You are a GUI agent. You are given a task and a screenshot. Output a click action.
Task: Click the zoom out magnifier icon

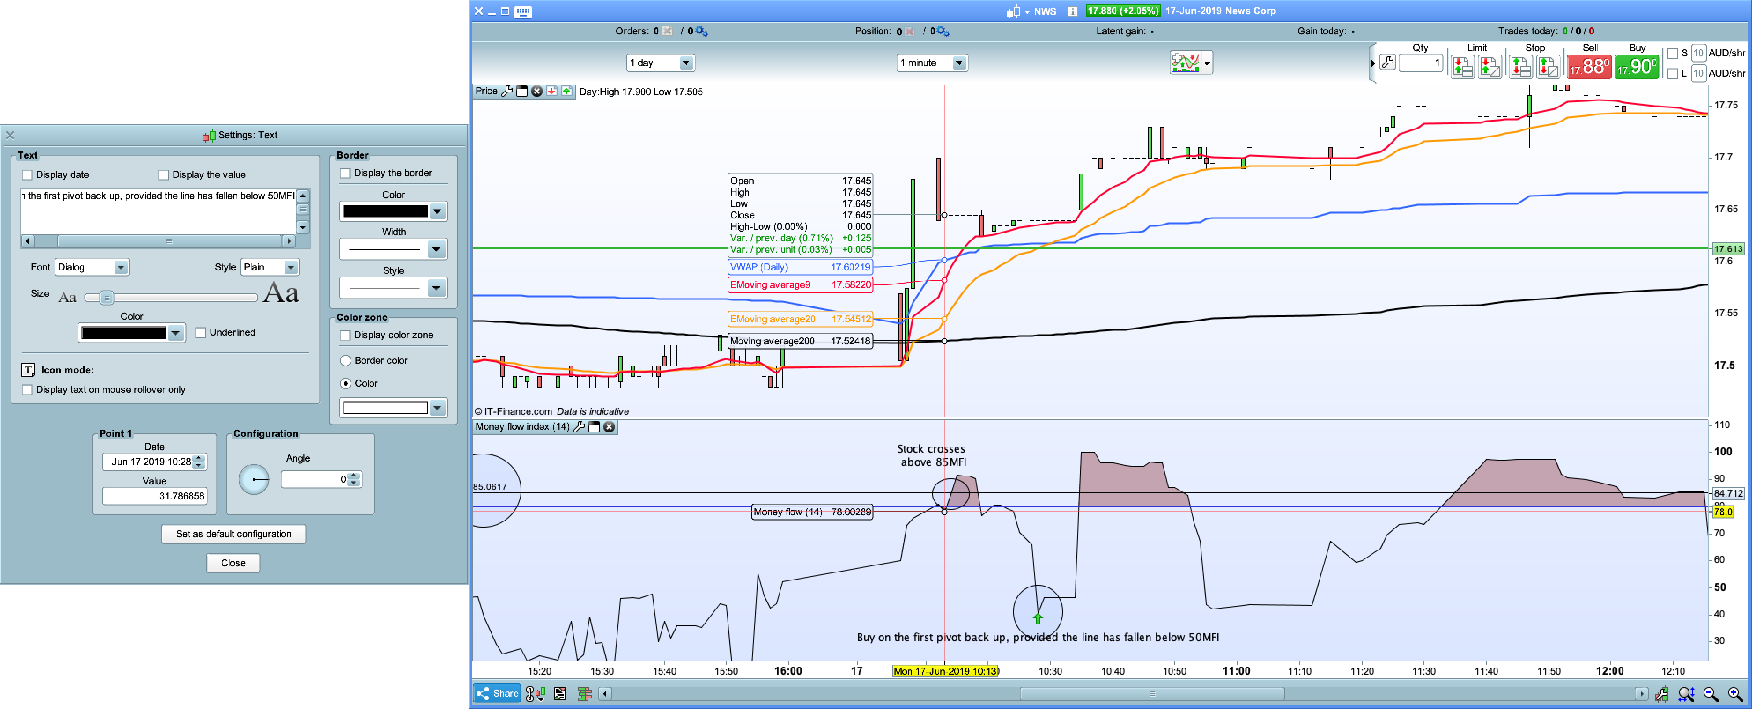pyautogui.click(x=1711, y=694)
